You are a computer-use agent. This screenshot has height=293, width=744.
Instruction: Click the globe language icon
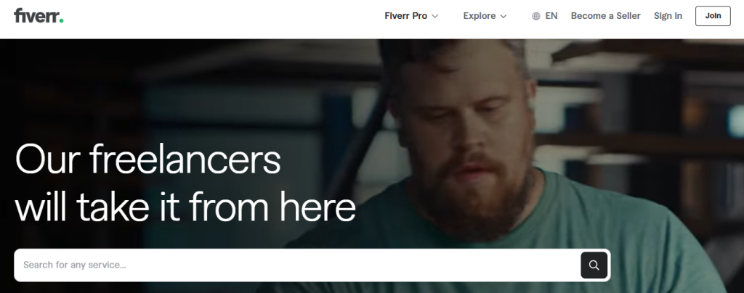pos(536,16)
